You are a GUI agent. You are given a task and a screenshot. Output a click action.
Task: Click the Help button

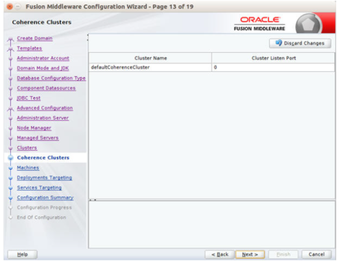(x=22, y=254)
